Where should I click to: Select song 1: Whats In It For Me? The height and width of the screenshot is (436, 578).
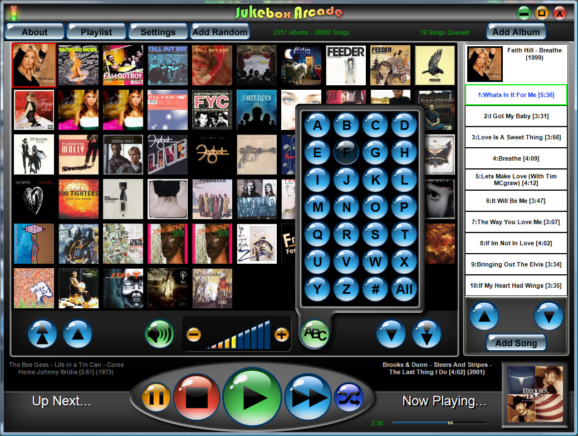[516, 95]
